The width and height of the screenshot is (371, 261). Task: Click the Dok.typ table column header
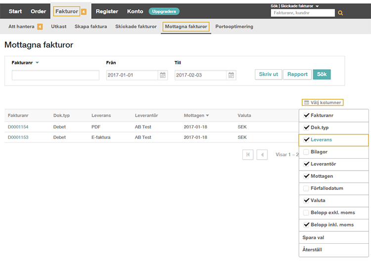(61, 115)
